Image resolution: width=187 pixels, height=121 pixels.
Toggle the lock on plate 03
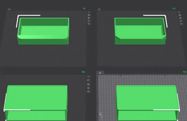89,88
